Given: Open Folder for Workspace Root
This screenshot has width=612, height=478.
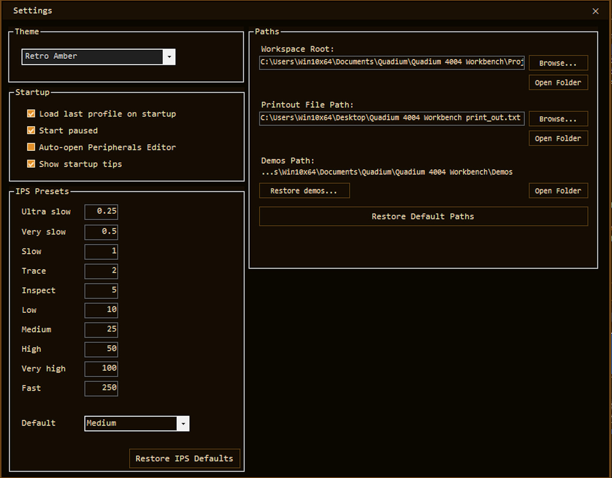Looking at the screenshot, I should pyautogui.click(x=558, y=83).
